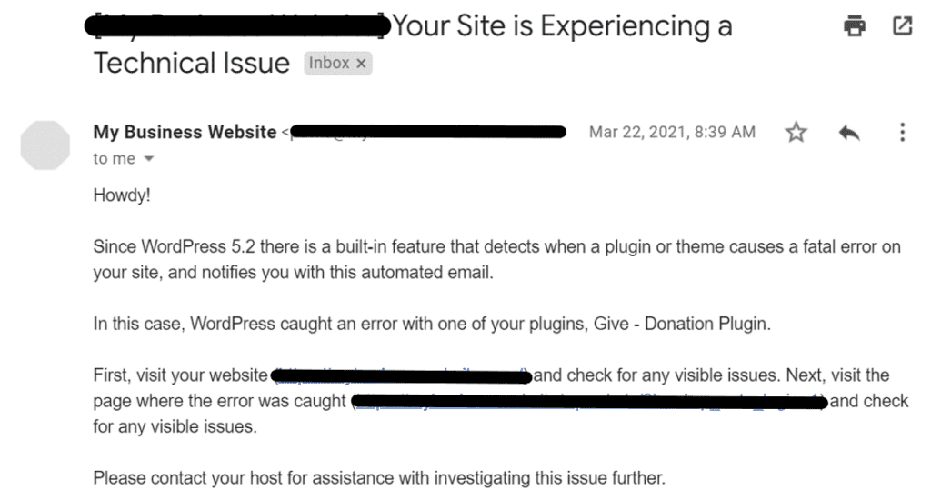Expand recipient details next to "to me"

tap(149, 158)
